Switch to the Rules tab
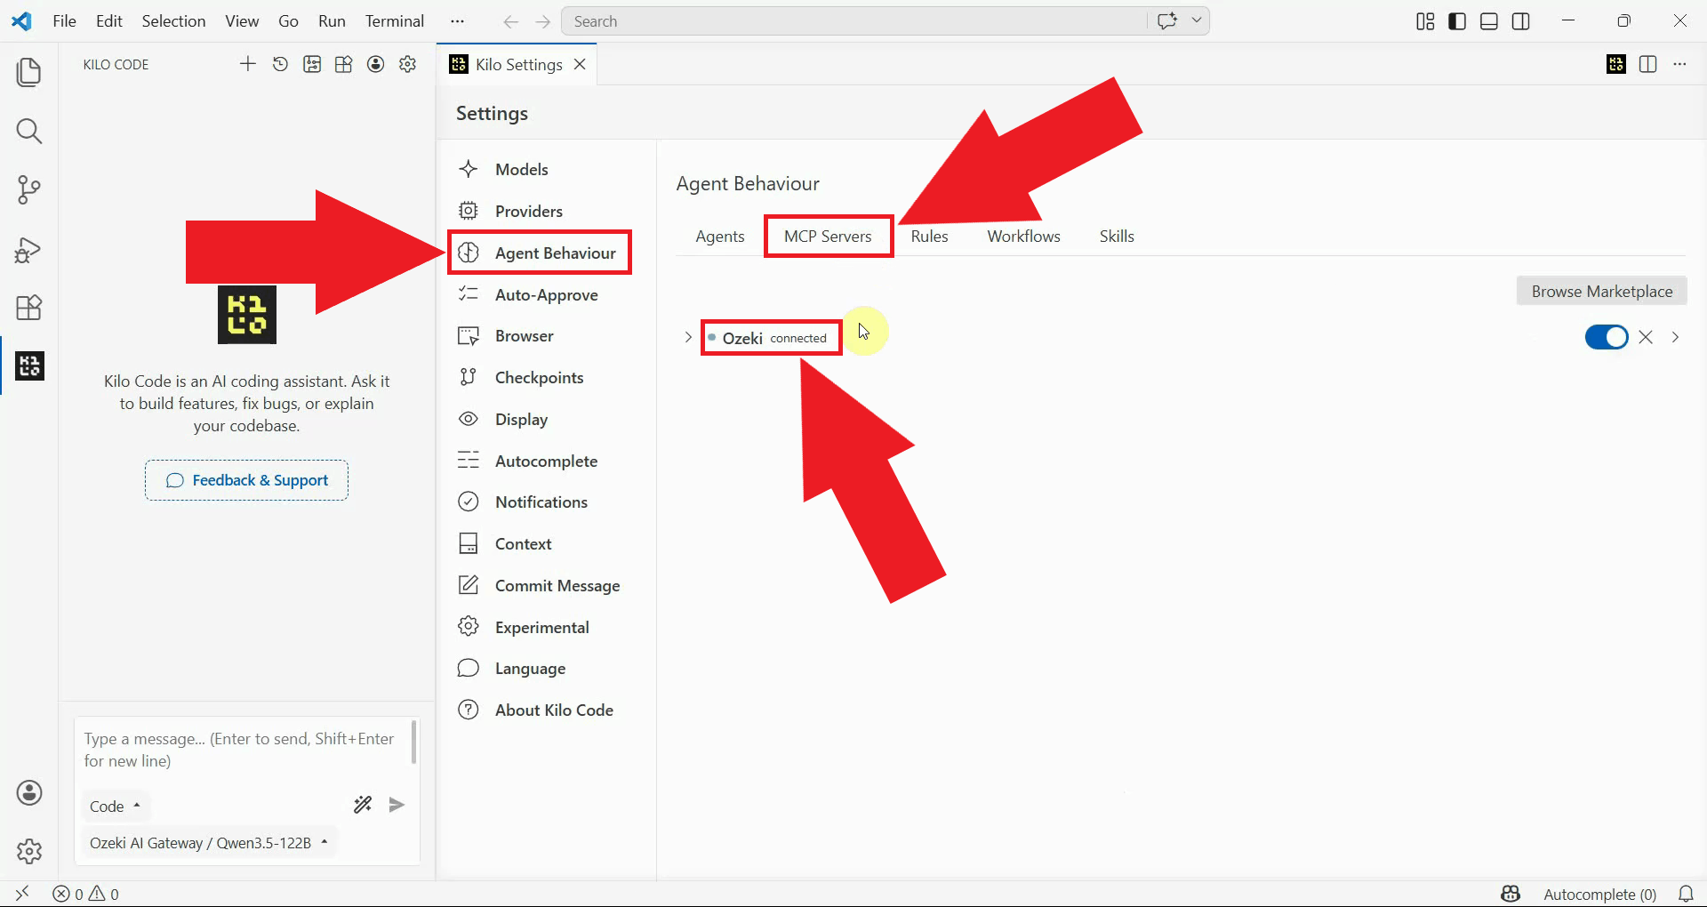This screenshot has width=1707, height=907. pos(929,236)
